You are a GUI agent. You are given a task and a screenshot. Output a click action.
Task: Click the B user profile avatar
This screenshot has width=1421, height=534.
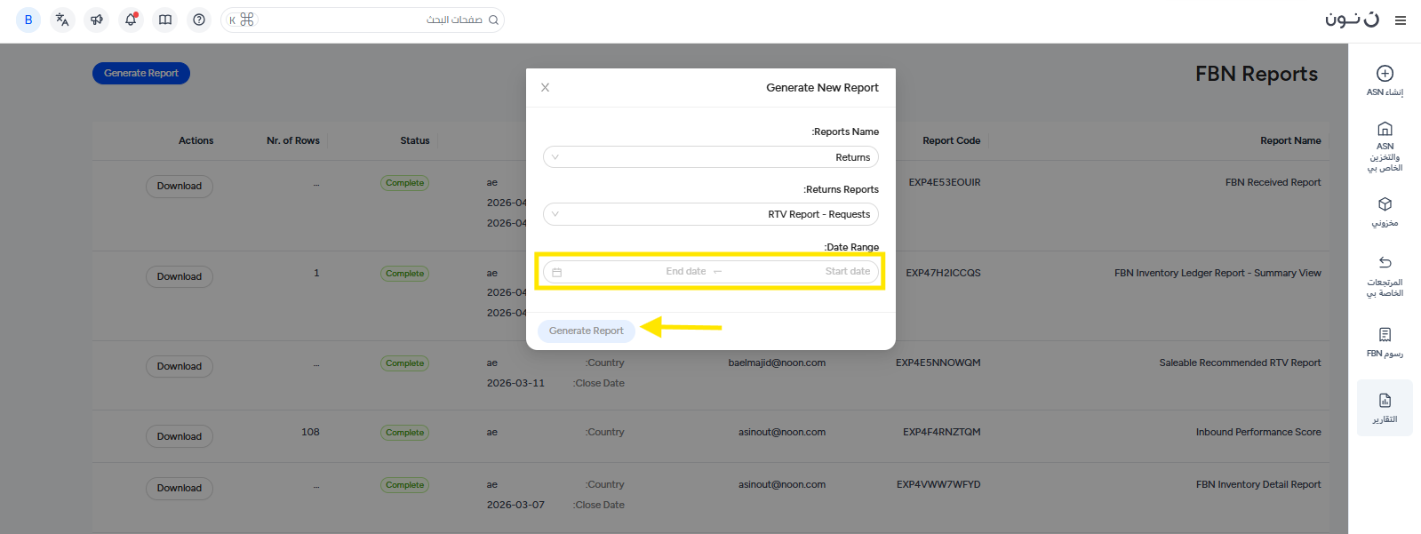tap(28, 20)
